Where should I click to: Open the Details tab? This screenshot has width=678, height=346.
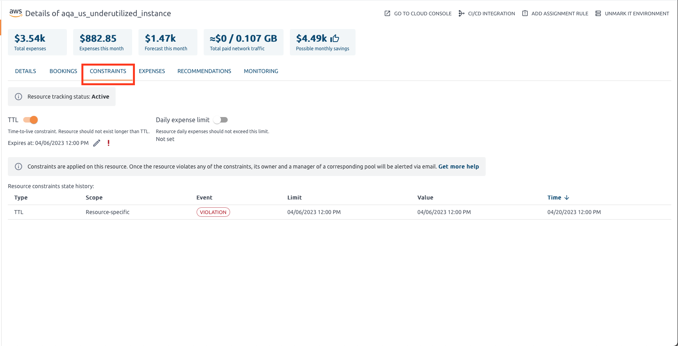[x=26, y=71]
